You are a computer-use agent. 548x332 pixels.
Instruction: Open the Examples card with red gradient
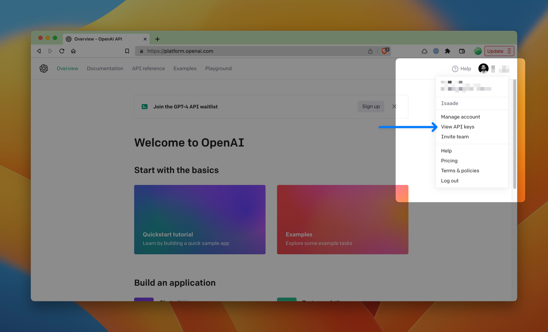point(343,220)
